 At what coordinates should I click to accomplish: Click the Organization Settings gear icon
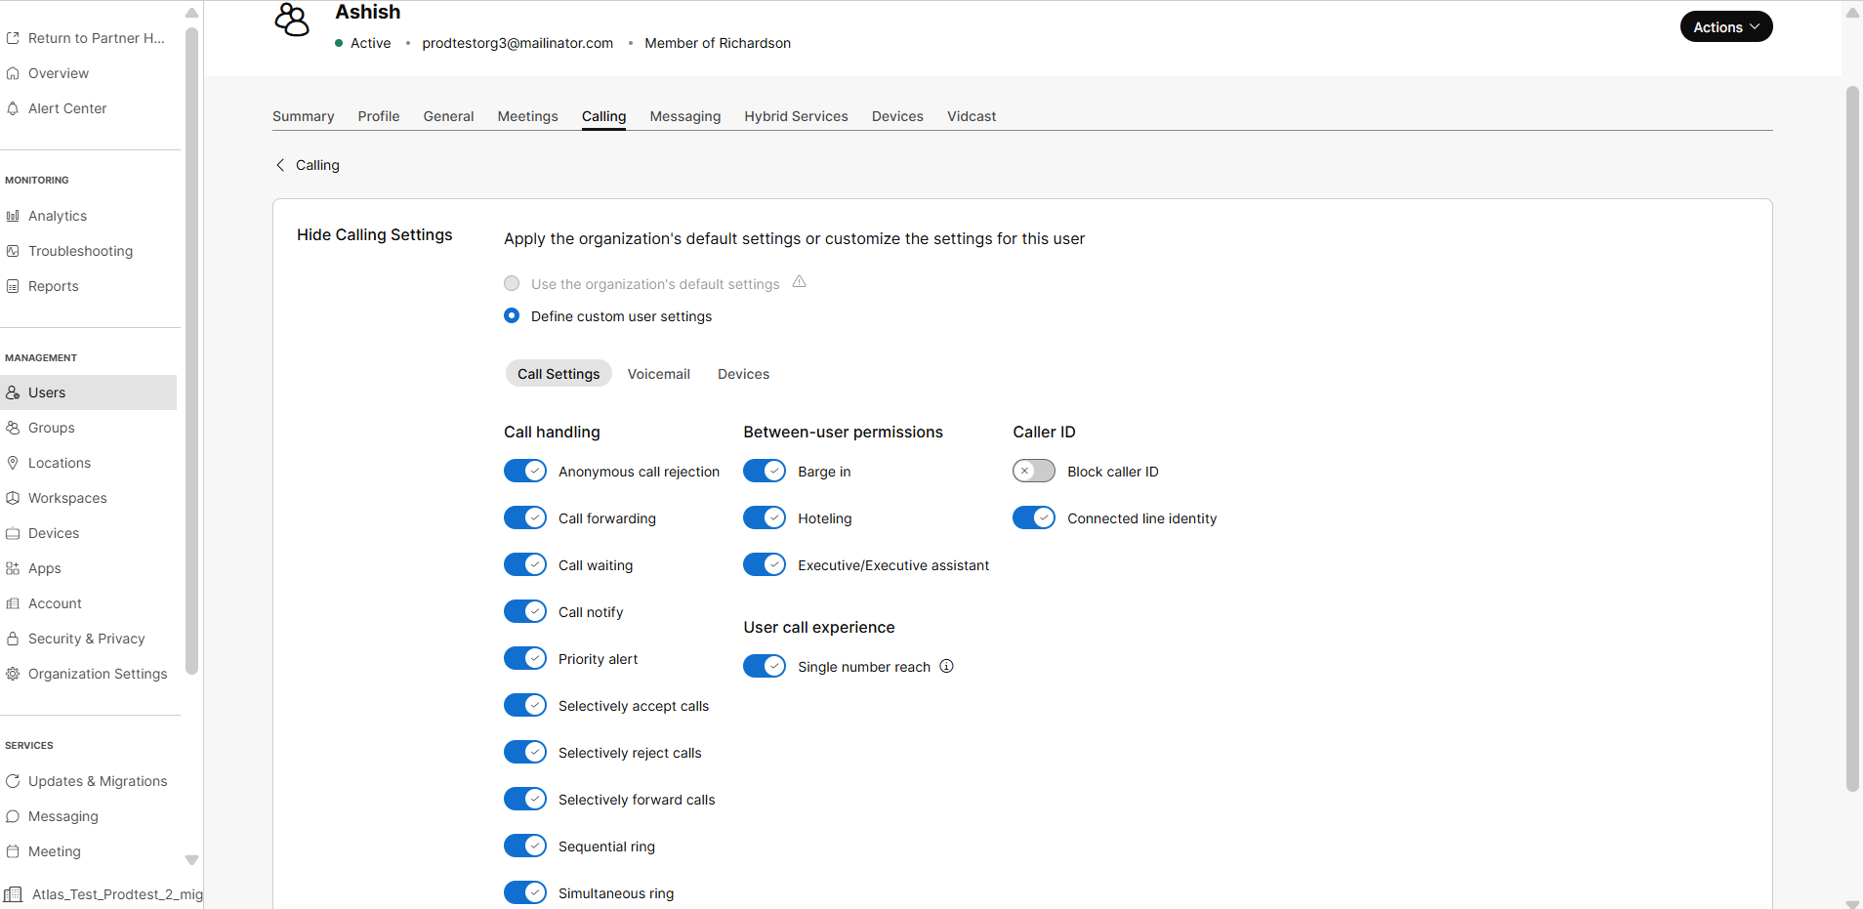click(14, 674)
